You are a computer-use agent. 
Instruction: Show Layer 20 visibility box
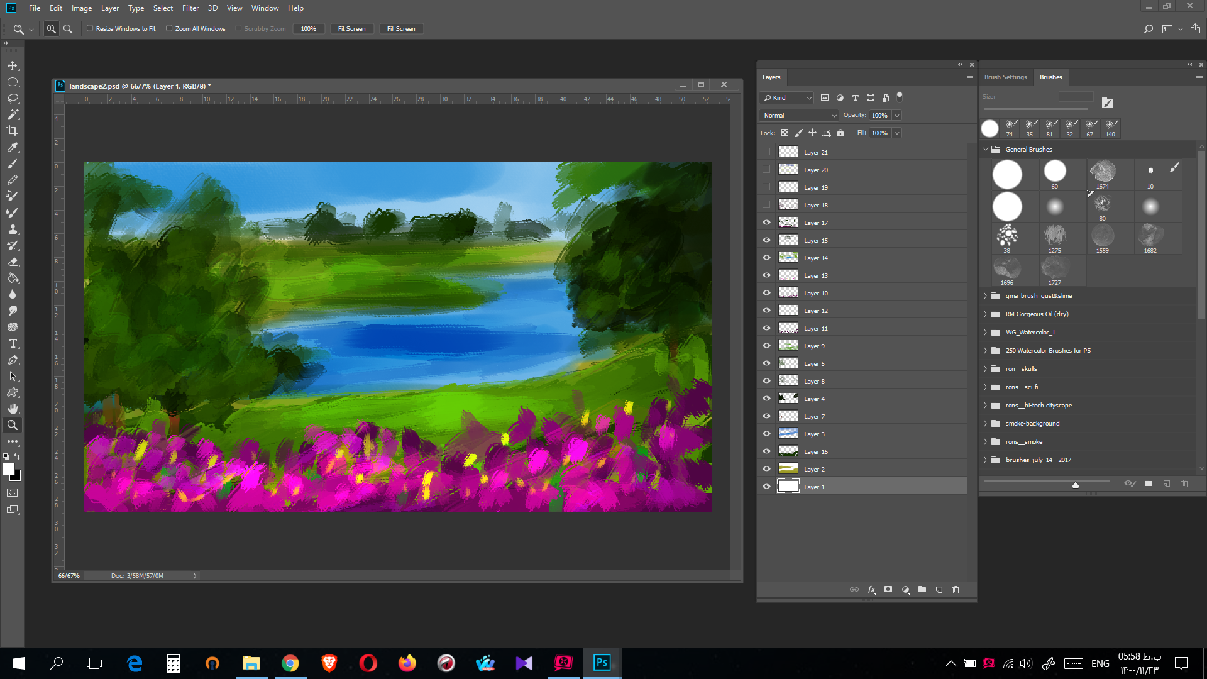tap(766, 170)
